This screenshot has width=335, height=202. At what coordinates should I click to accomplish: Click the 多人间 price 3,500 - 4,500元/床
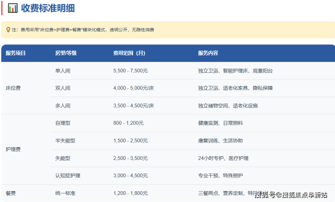pyautogui.click(x=134, y=106)
